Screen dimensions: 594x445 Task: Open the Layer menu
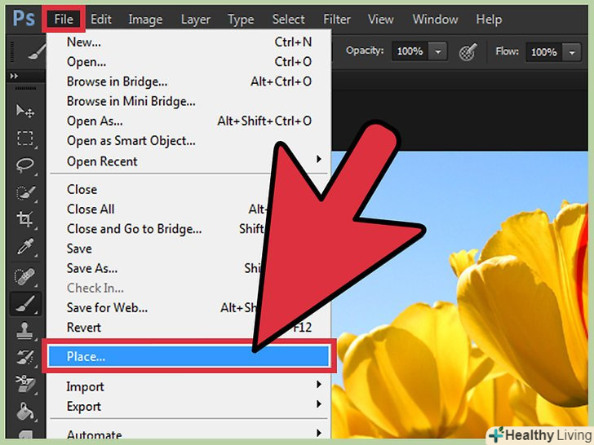pyautogui.click(x=196, y=19)
